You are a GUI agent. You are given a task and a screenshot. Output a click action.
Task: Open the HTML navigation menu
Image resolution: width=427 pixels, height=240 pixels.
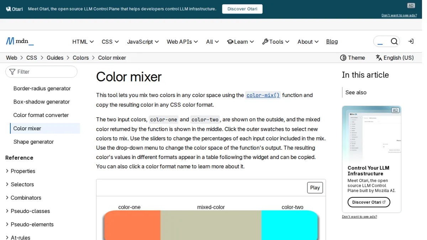[83, 42]
